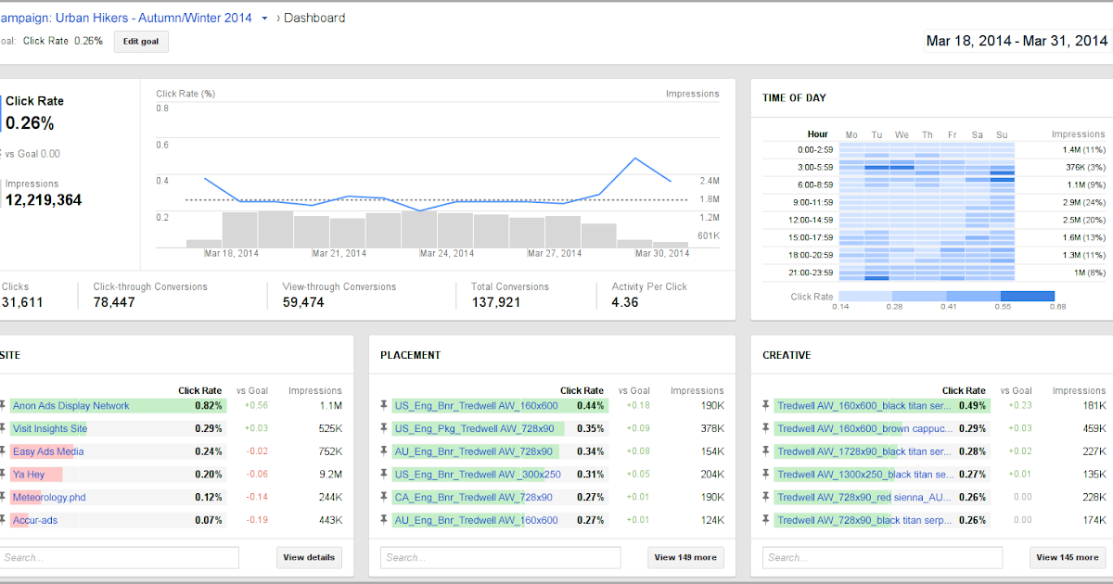Click View details in the Site panel

[x=309, y=557]
